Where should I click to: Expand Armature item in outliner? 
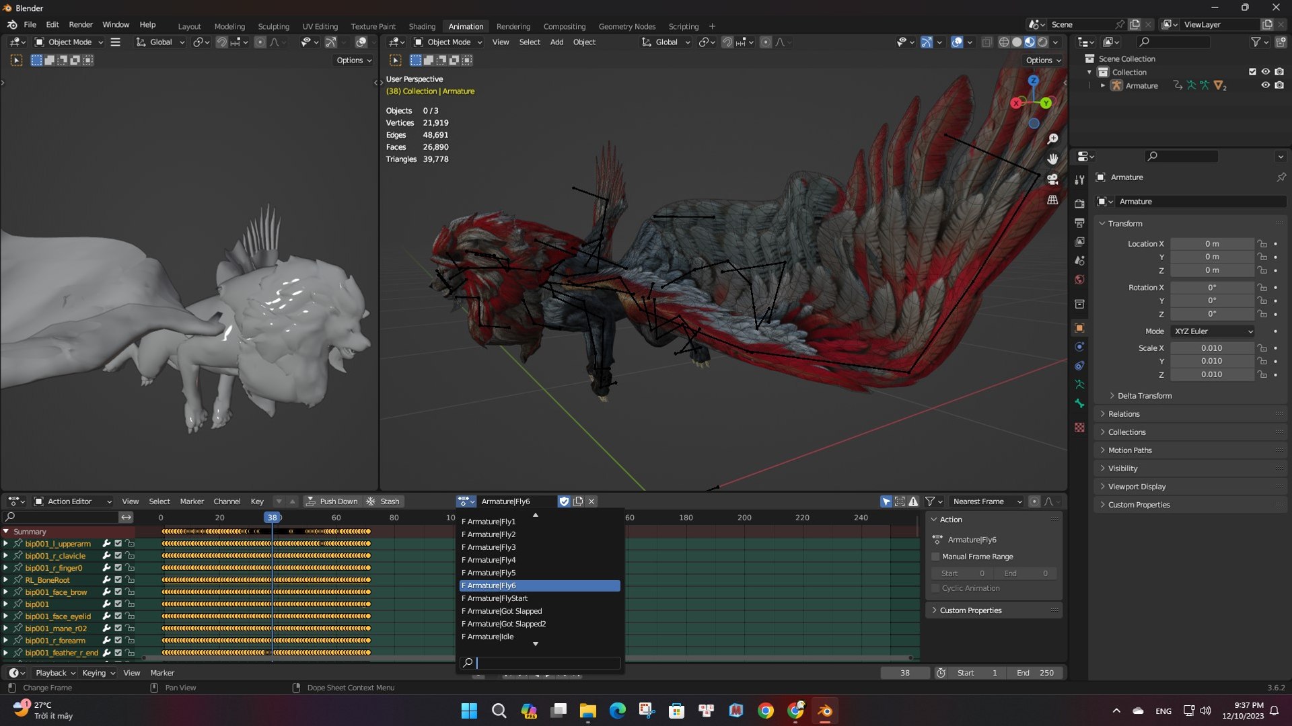pyautogui.click(x=1102, y=85)
